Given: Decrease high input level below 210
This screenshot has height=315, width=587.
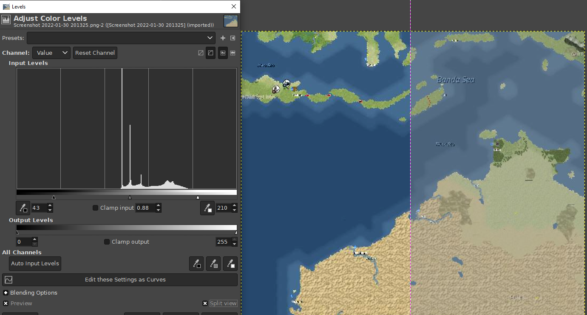Looking at the screenshot, I should pyautogui.click(x=235, y=210).
